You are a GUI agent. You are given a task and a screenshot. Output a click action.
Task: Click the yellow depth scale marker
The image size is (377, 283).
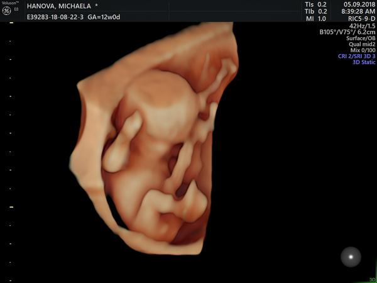pyautogui.click(x=11, y=206)
